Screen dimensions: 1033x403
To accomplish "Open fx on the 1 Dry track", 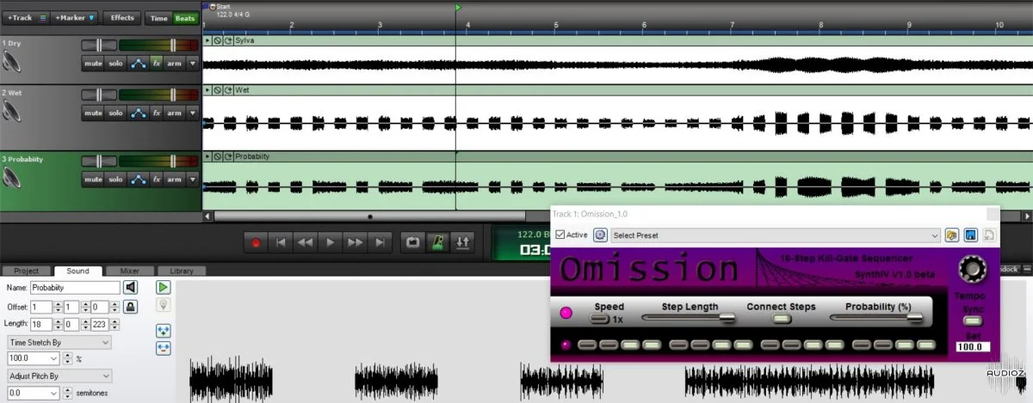I will 157,64.
